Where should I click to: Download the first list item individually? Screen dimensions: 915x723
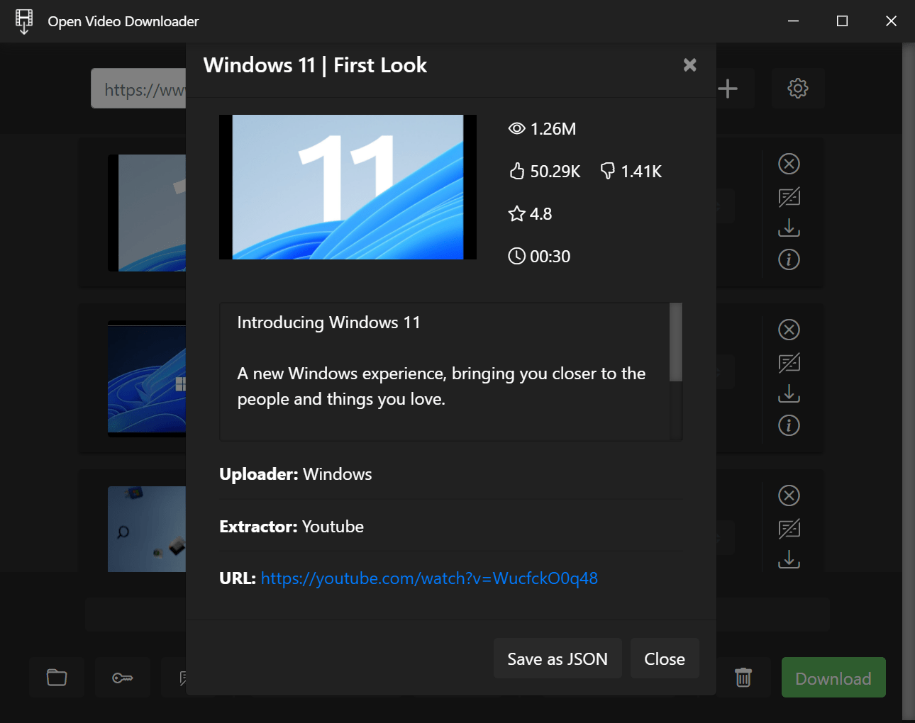click(x=788, y=228)
